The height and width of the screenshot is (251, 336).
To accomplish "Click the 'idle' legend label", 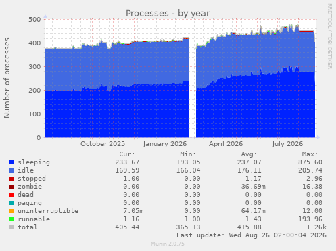I will click(26, 170).
